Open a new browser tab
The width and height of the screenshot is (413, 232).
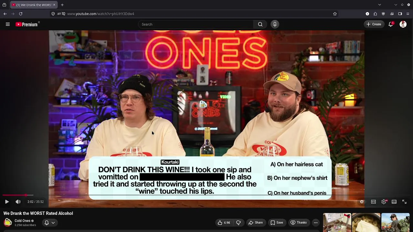pos(62,5)
